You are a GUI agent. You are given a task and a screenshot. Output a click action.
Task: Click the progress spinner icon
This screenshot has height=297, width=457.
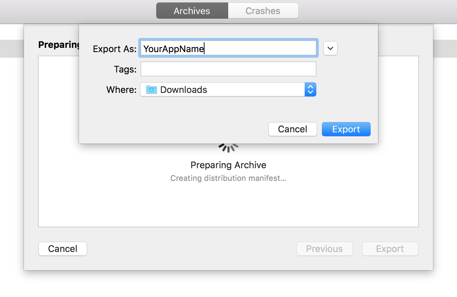tap(228, 148)
